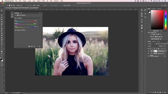Select the Crop tool
The width and height of the screenshot is (168, 94).
click(x=2, y=20)
